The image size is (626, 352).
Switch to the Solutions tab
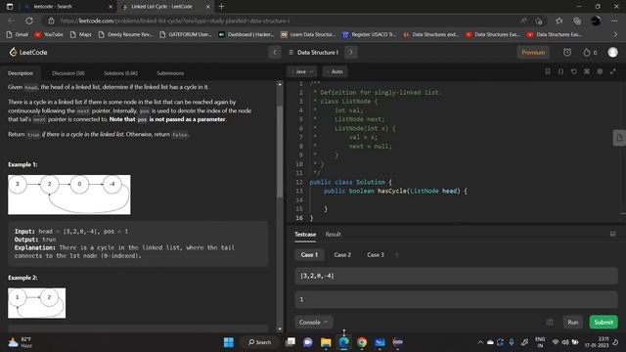120,73
